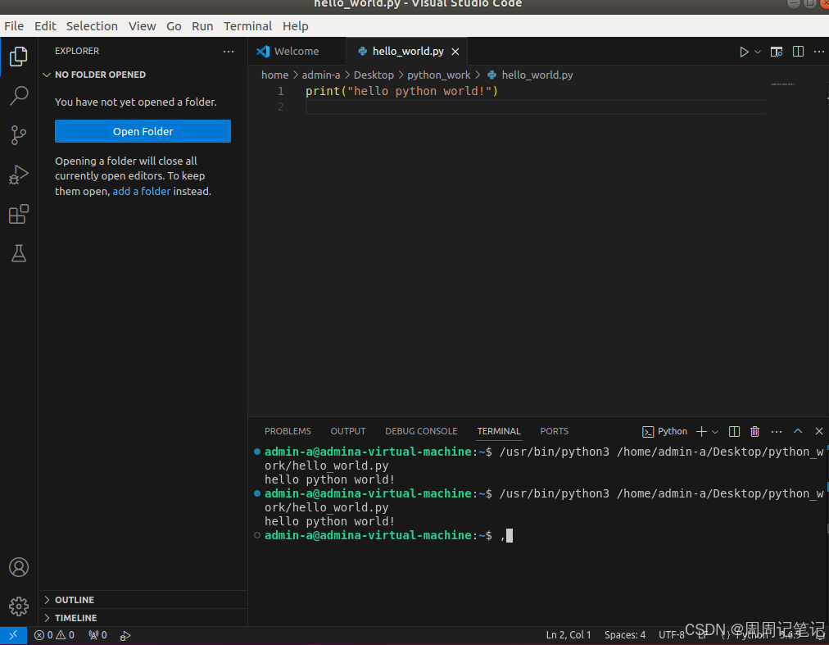Follow the add a folder link
Viewport: 829px width, 645px height.
(141, 191)
